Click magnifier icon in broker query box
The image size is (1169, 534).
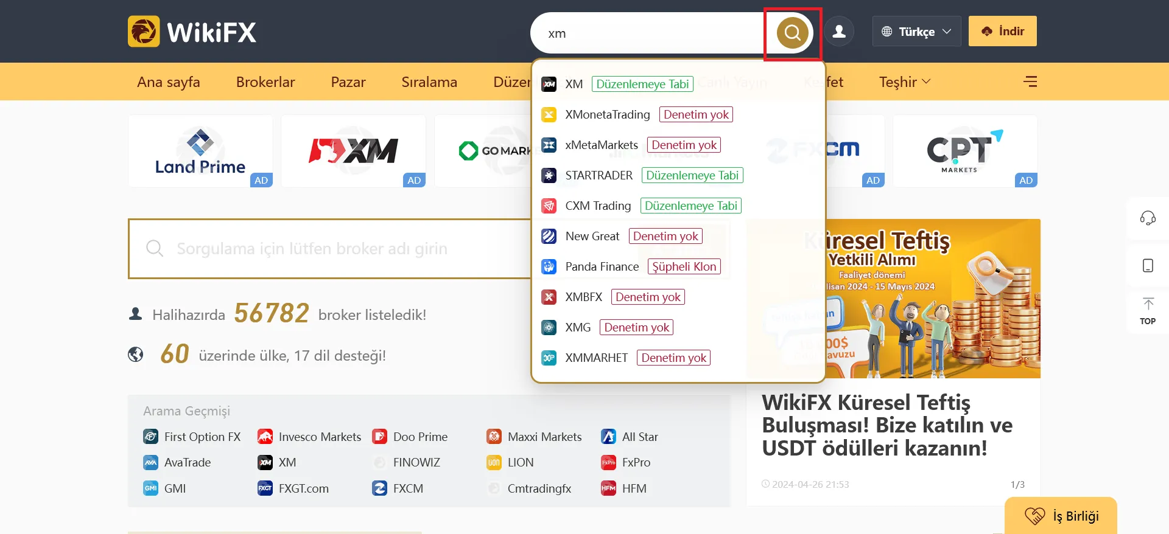point(155,248)
